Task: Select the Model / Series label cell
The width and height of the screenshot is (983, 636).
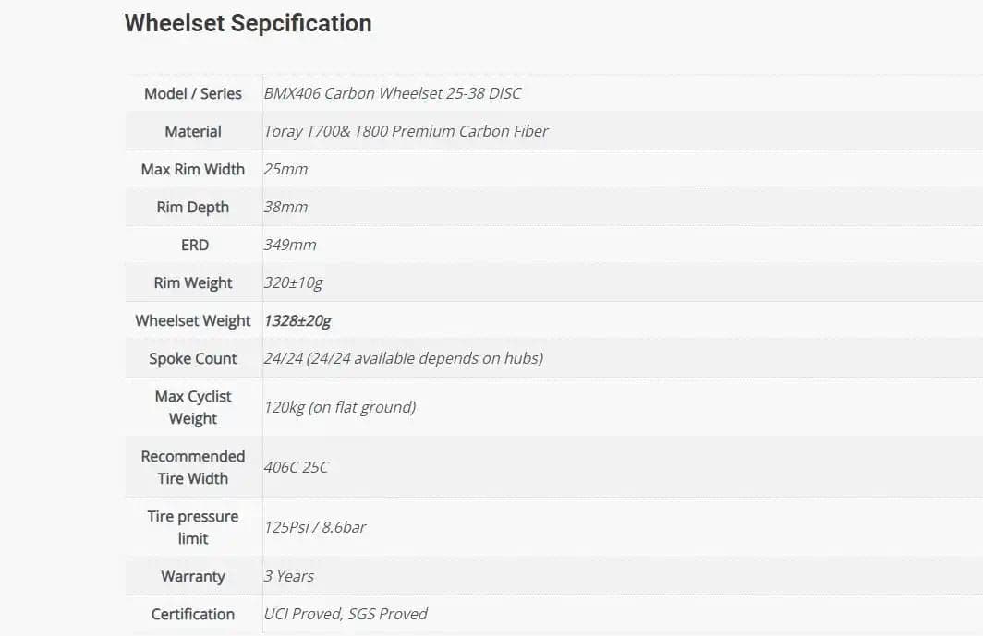Action: tap(193, 93)
